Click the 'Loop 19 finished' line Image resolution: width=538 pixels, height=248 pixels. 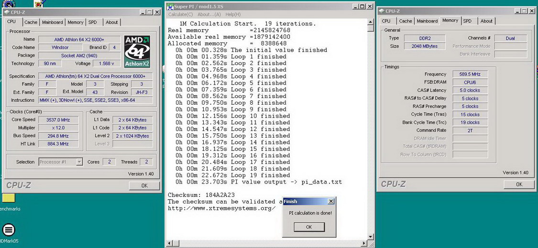click(x=232, y=175)
